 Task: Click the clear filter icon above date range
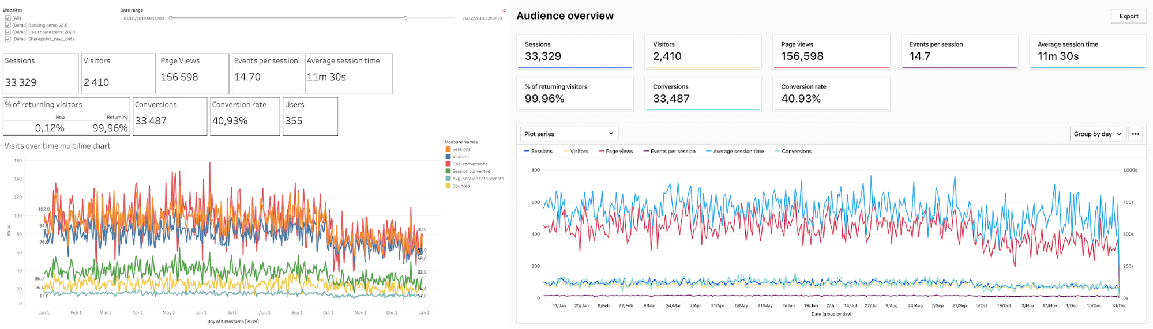pos(503,10)
